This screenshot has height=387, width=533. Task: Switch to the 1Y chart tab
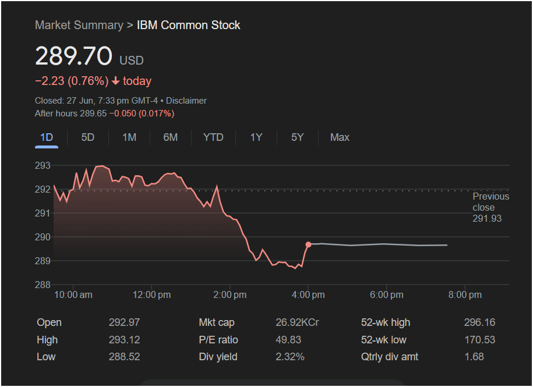256,137
